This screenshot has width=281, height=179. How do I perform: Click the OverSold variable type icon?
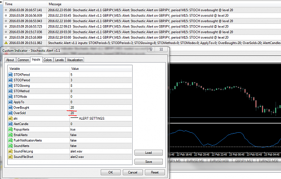pyautogui.click(x=10, y=113)
